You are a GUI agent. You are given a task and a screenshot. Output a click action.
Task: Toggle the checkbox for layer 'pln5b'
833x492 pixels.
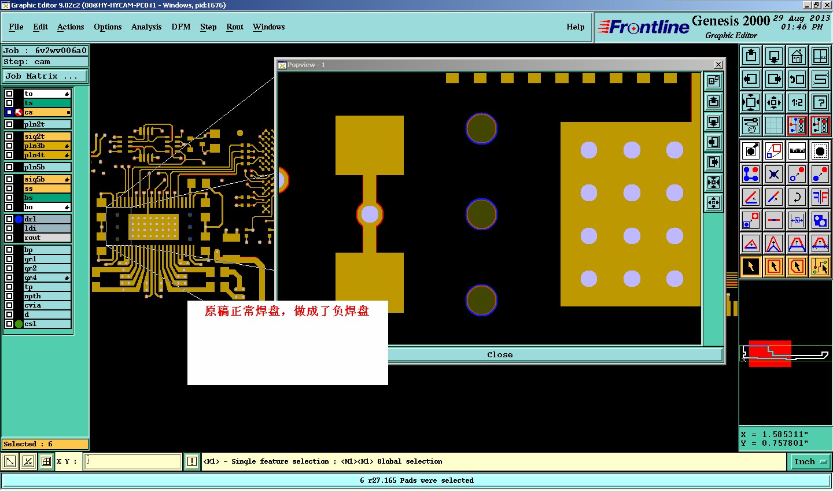point(9,167)
